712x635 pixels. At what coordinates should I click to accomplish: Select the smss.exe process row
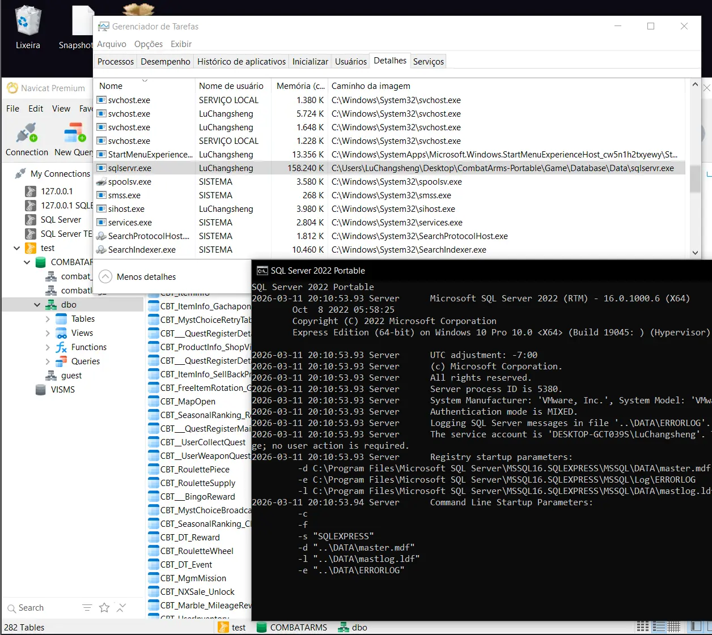tap(389, 195)
